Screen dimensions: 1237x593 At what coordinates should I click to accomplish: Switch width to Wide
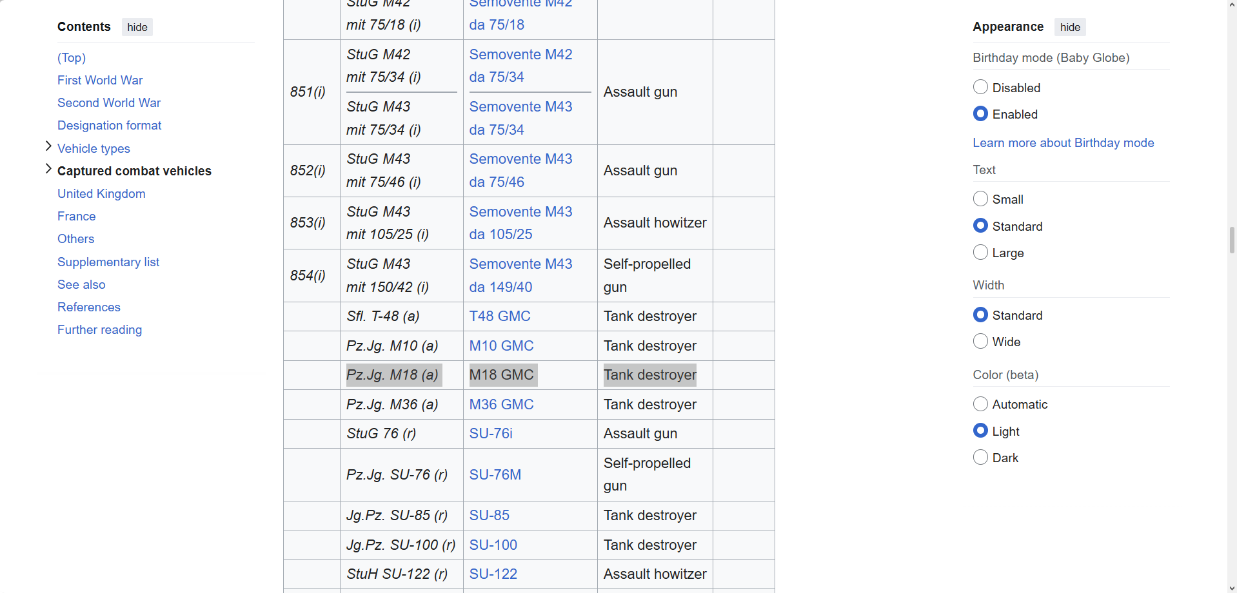tap(980, 341)
